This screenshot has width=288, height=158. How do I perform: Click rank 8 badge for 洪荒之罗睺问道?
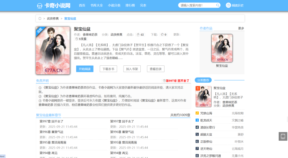click(197, 155)
